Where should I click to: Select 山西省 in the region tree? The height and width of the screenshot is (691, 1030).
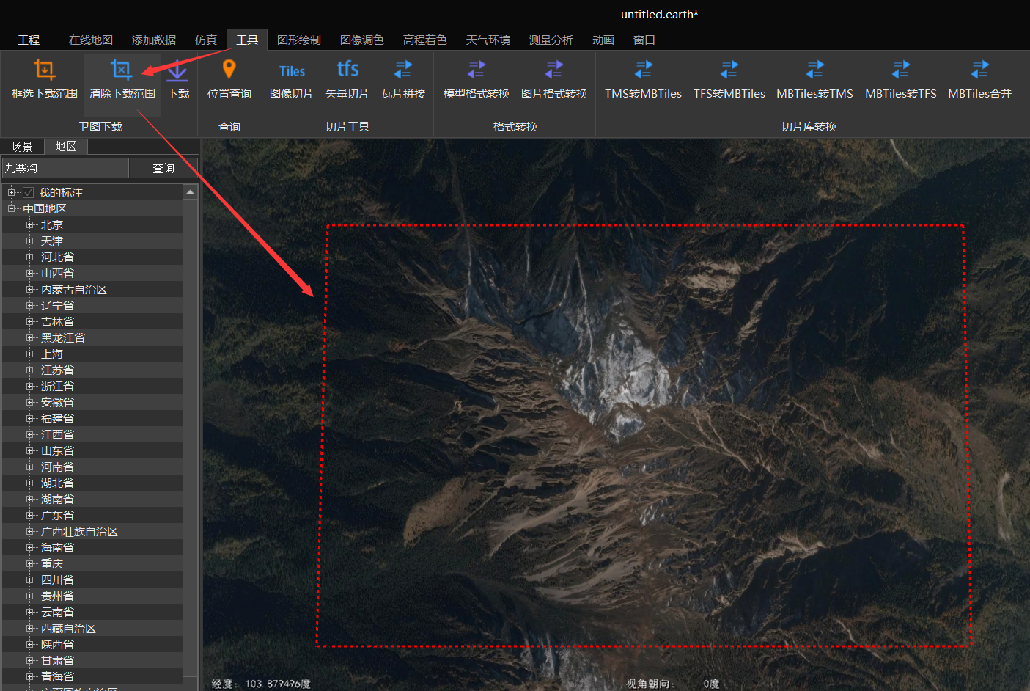pyautogui.click(x=57, y=274)
